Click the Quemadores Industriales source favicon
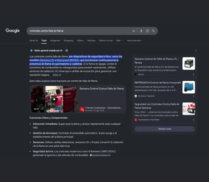Screen dimensions: 209x182 click(x=136, y=120)
